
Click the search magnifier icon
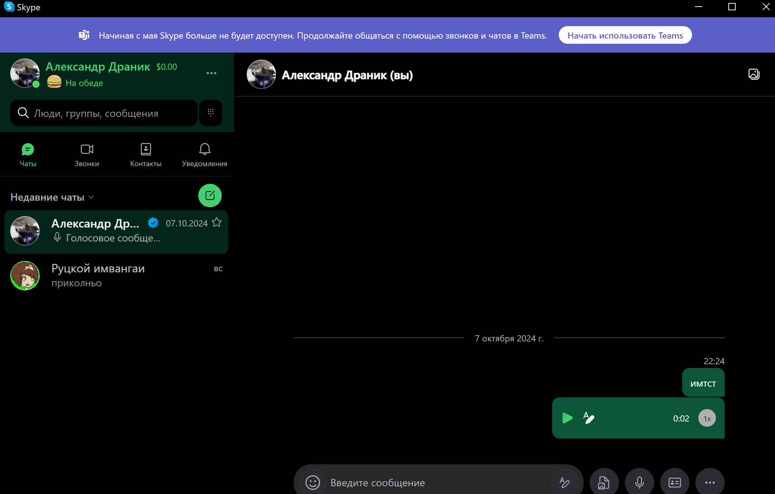(x=23, y=113)
